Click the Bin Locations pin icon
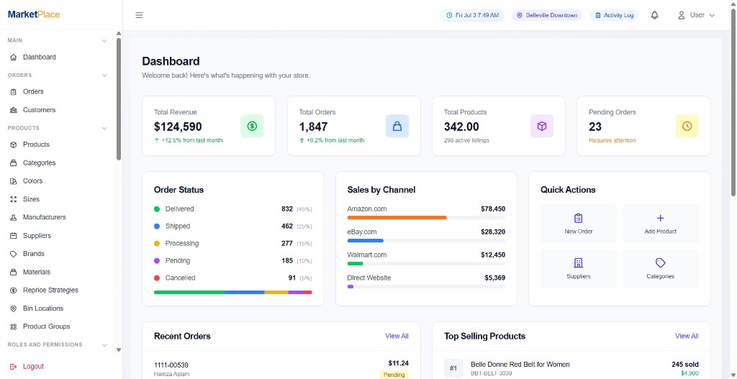This screenshot has width=737, height=379. tap(13, 309)
